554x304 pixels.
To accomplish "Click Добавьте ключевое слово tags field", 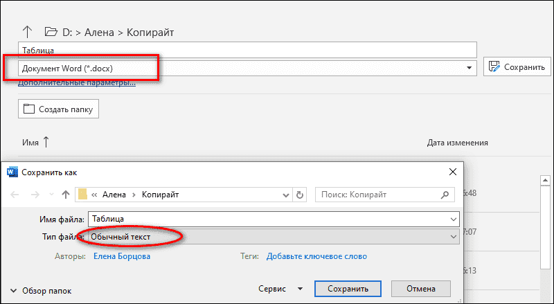I will [x=316, y=256].
